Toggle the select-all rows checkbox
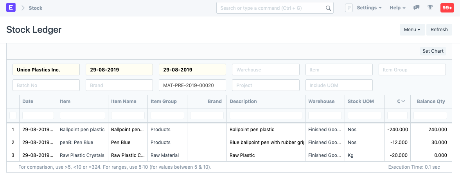Screen dimensions: 460x180 pos(13,115)
